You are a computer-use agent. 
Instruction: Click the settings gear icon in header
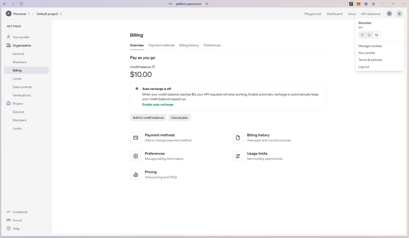coord(389,14)
